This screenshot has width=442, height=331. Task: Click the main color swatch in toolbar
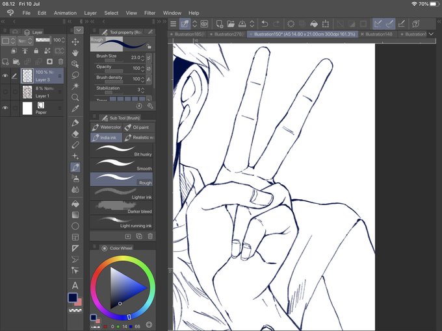(x=73, y=297)
